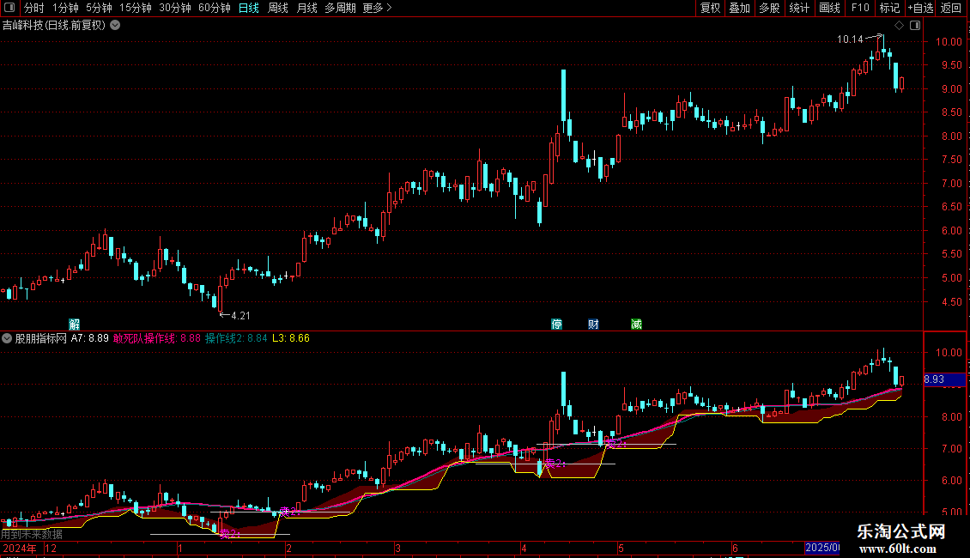Click the 2025/0 highlighted date label
The width and height of the screenshot is (970, 558).
821,548
